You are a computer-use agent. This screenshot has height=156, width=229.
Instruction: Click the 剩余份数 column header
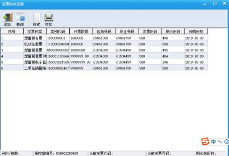pos(173,31)
